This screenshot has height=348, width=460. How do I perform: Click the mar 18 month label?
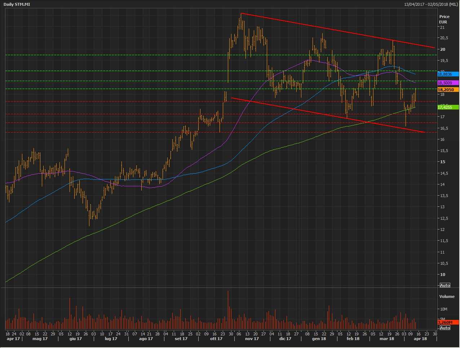pos(387,339)
